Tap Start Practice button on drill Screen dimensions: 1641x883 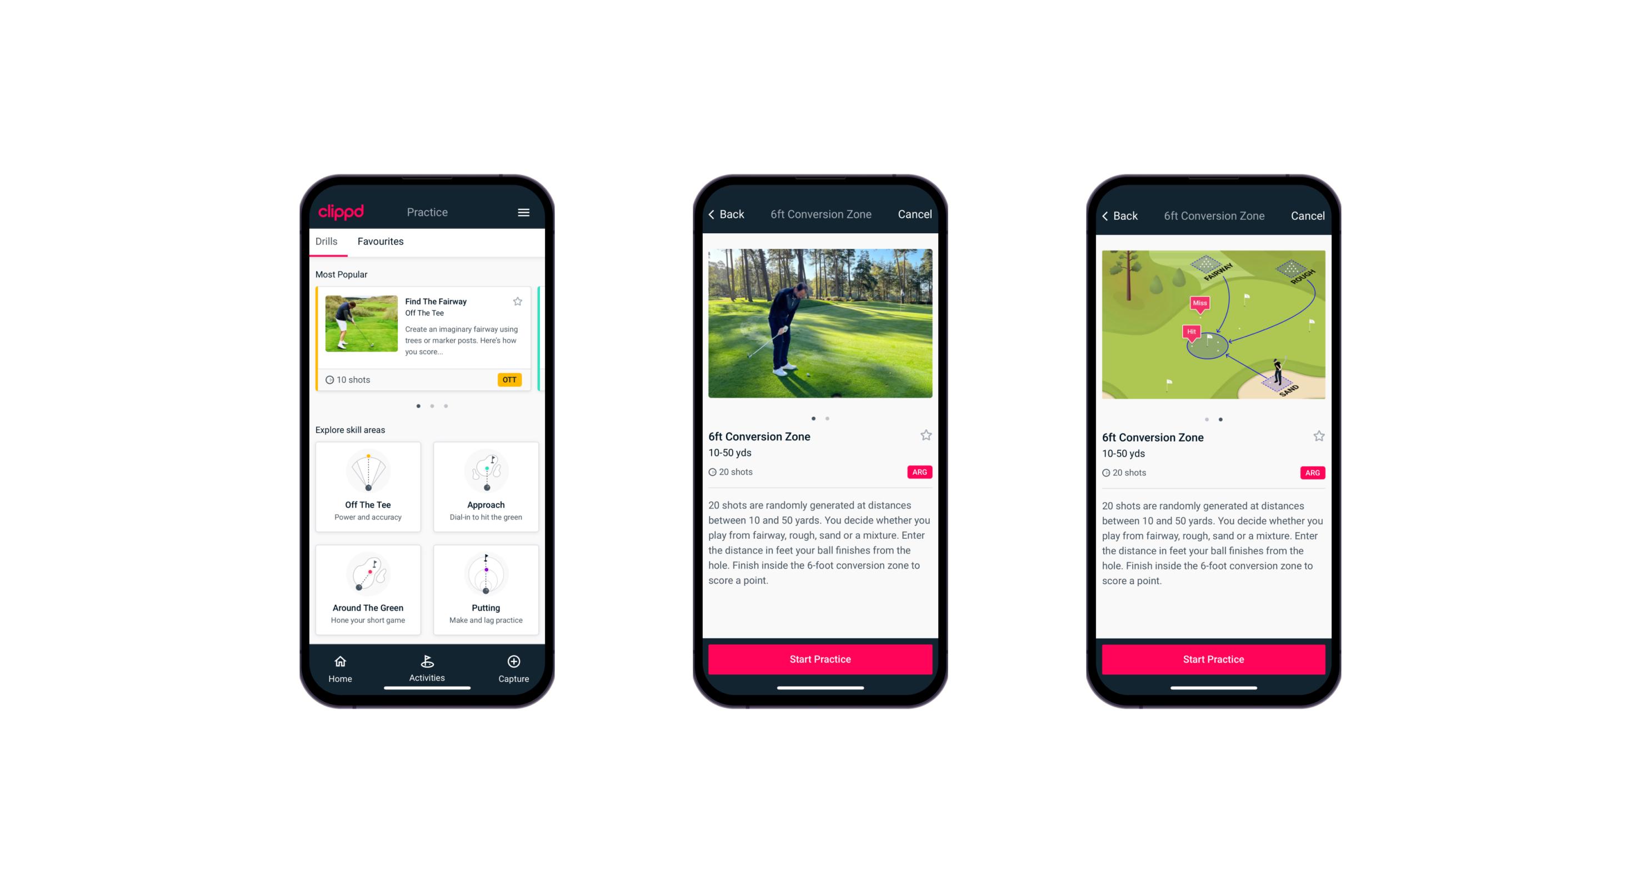(819, 658)
